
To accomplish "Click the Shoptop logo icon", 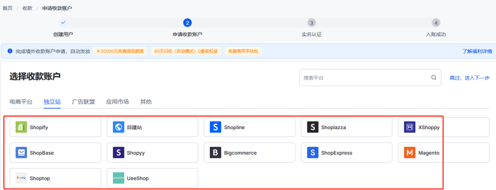I will (x=22, y=178).
